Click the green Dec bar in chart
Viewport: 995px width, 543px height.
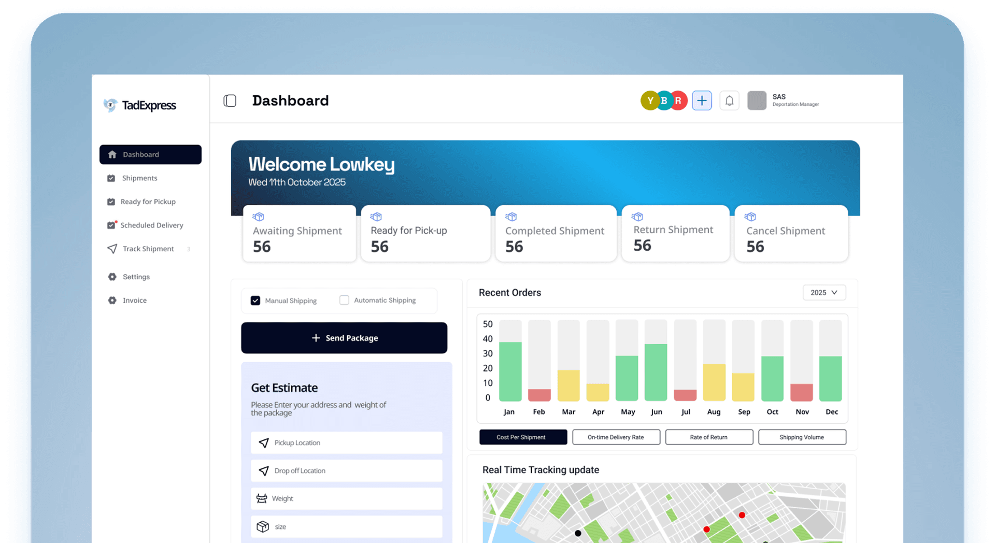coord(830,378)
